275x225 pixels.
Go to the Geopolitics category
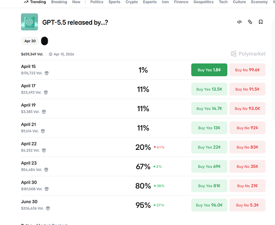[204, 2]
